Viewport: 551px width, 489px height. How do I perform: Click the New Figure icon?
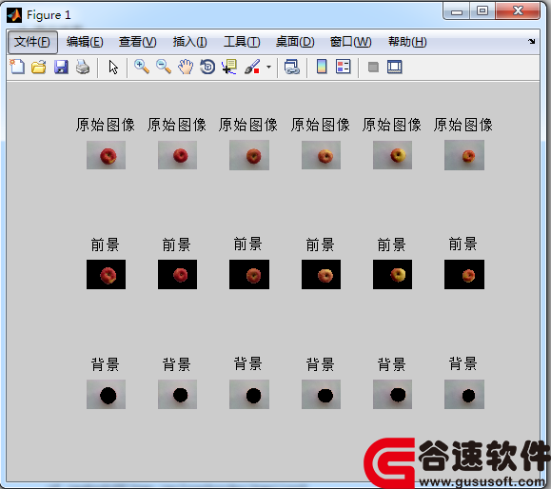17,67
